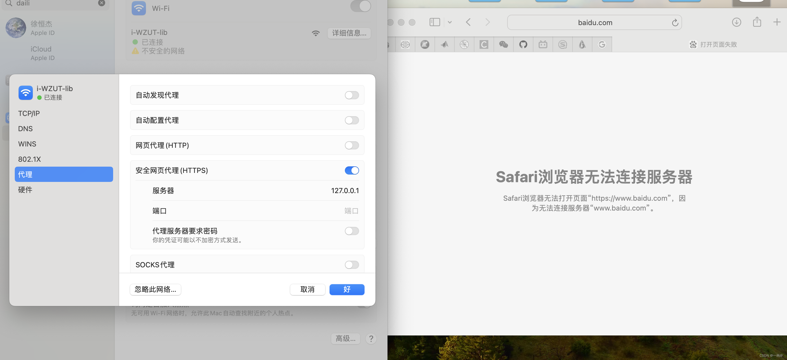This screenshot has height=360, width=787.
Task: Add a new Safari tab
Action: [x=777, y=22]
